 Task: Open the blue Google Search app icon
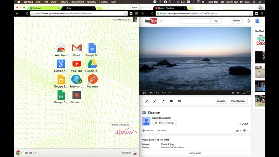click(x=61, y=64)
